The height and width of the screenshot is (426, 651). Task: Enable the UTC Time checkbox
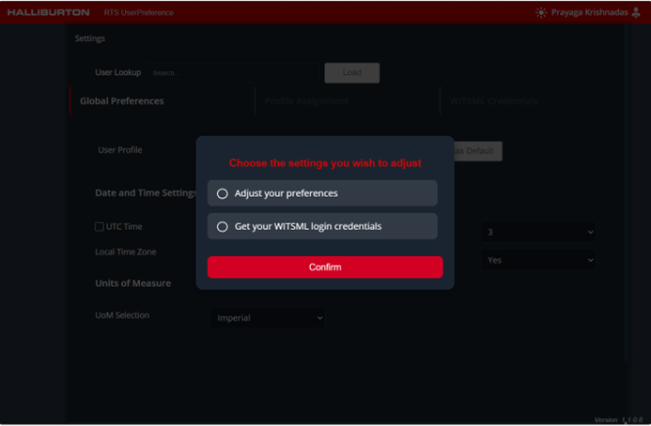click(x=100, y=226)
